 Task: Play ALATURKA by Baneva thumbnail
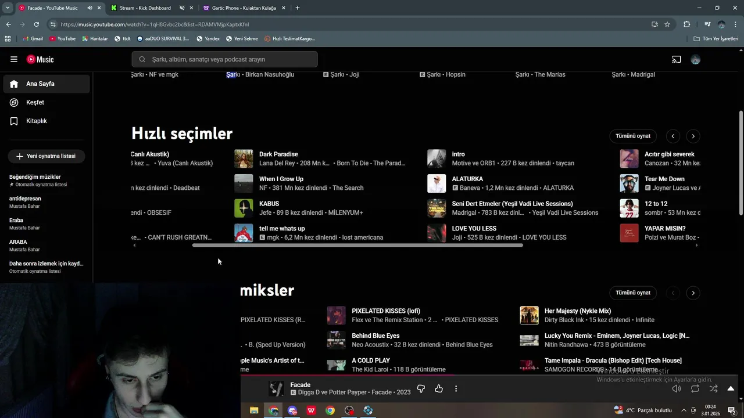pyautogui.click(x=437, y=183)
